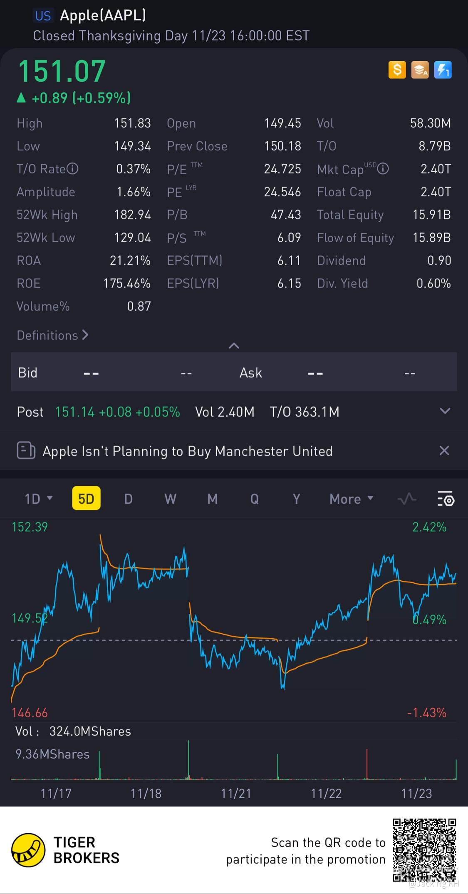This screenshot has height=894, width=468.
Task: Tap the T/O Rate info icon
Action: pos(73,169)
